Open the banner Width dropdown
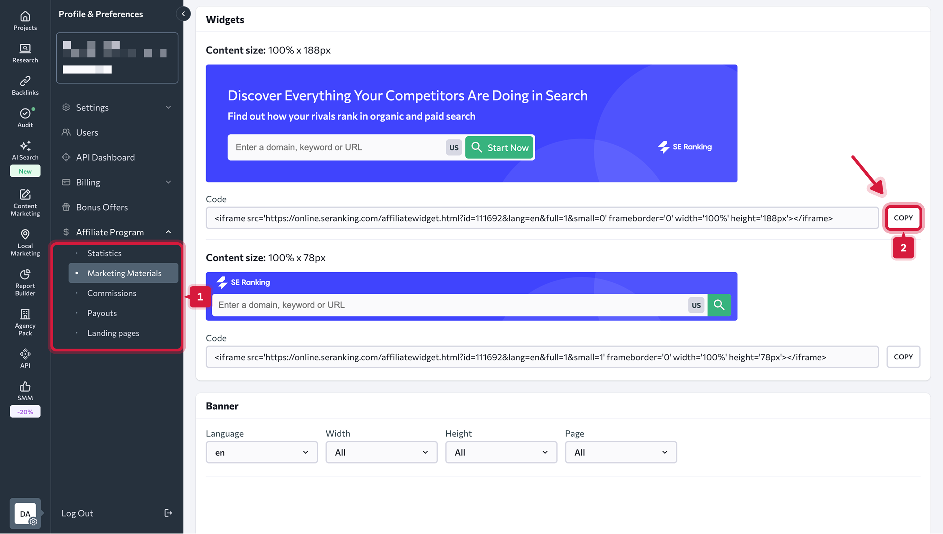943x534 pixels. tap(381, 452)
